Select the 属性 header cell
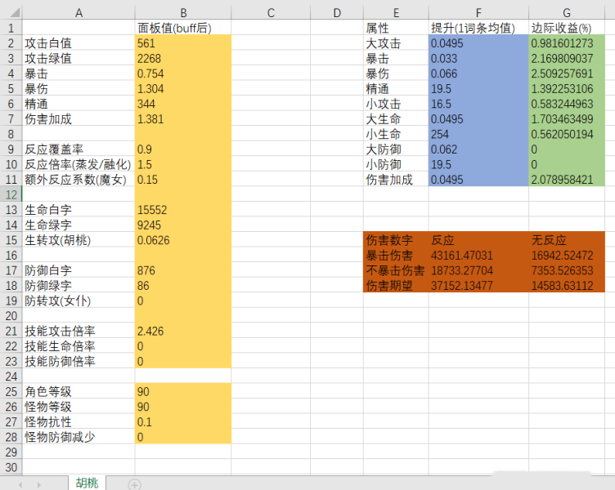The height and width of the screenshot is (490, 615). point(396,29)
